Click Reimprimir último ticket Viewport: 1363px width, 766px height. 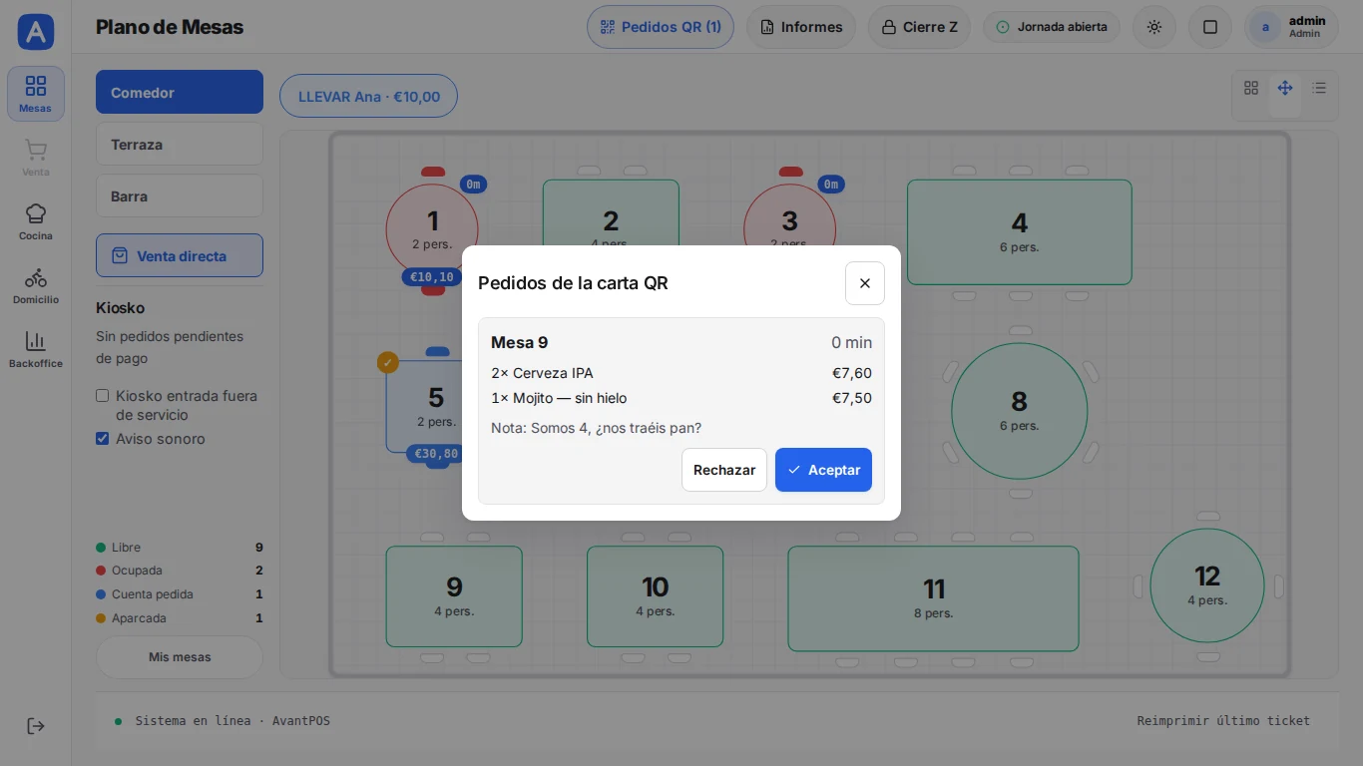click(1223, 720)
